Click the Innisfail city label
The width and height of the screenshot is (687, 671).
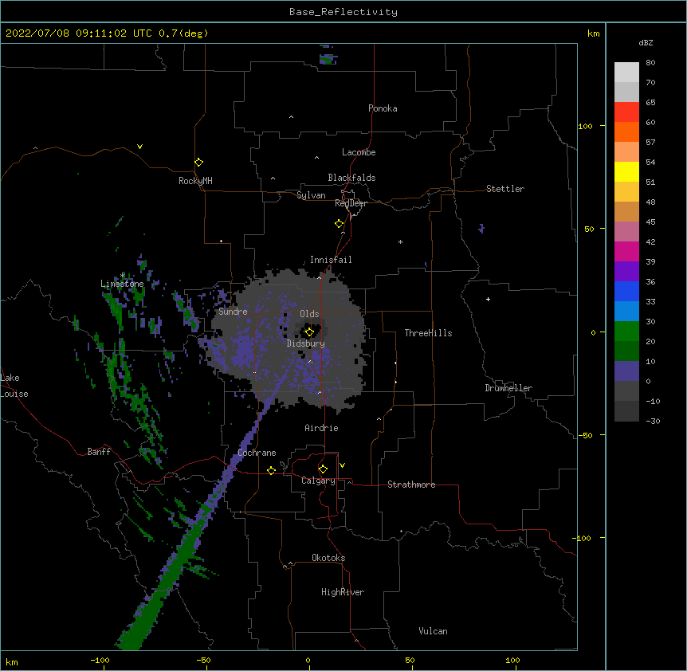pyautogui.click(x=331, y=260)
